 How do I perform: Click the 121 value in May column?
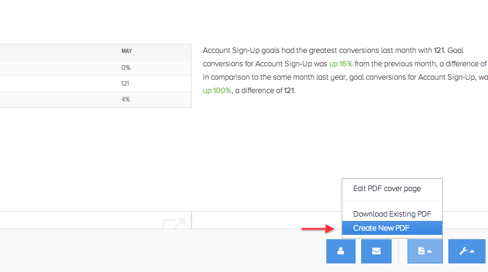coord(125,83)
